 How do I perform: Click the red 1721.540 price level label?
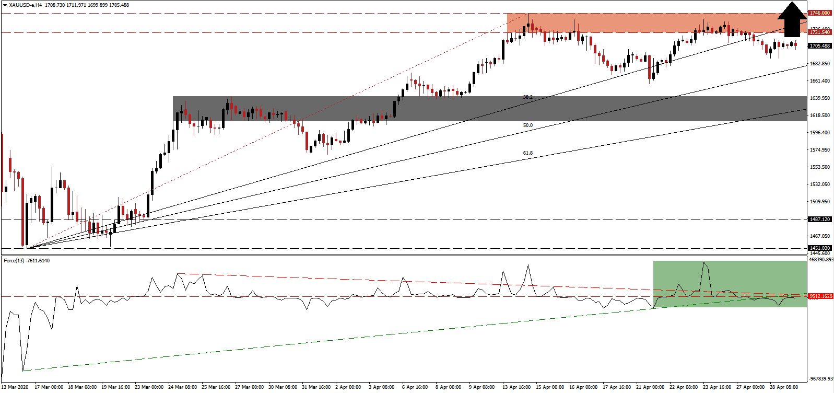pos(820,32)
